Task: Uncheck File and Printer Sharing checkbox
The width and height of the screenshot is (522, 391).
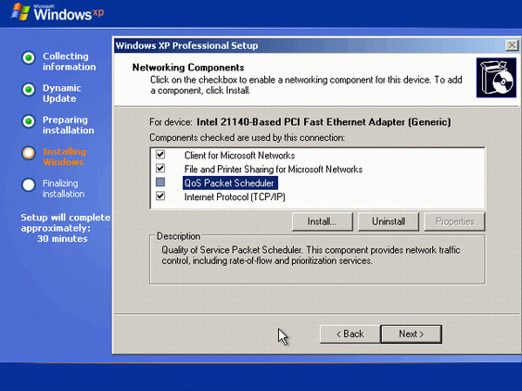Action: tap(160, 169)
